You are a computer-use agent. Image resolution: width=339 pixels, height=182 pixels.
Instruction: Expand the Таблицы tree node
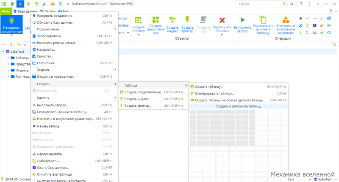[8, 58]
